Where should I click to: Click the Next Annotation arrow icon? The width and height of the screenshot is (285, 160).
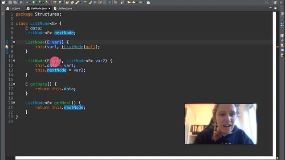point(116,2)
